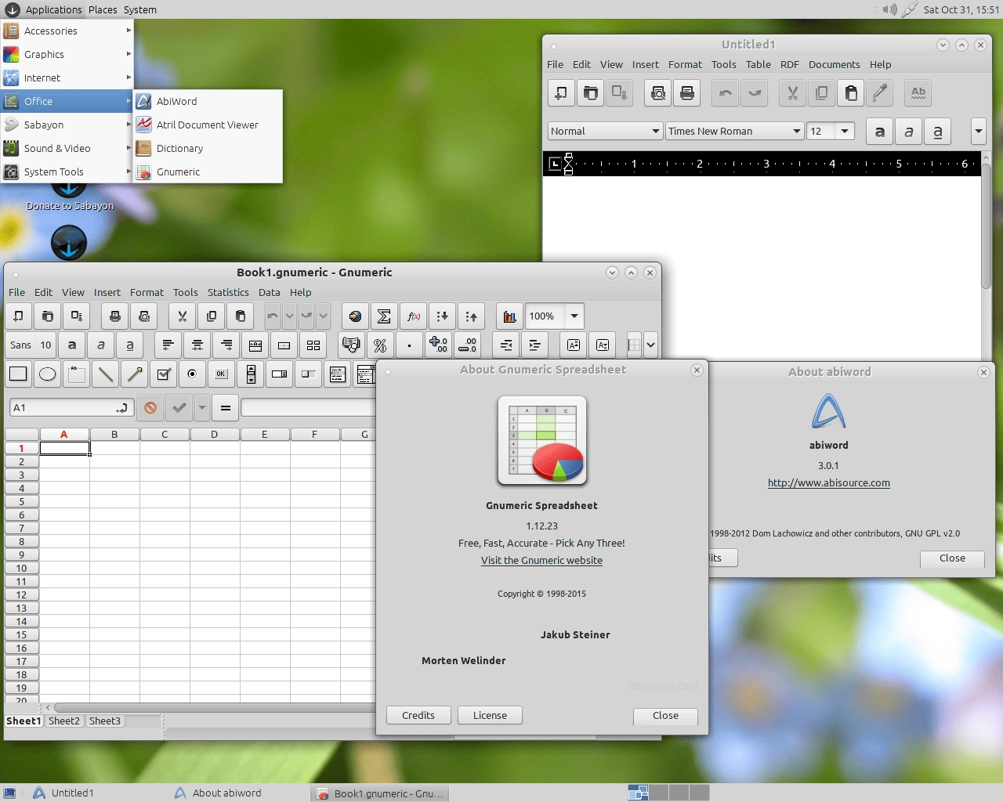The image size is (1003, 802).
Task: Increase decimal places in Gnumeric
Action: pos(439,345)
